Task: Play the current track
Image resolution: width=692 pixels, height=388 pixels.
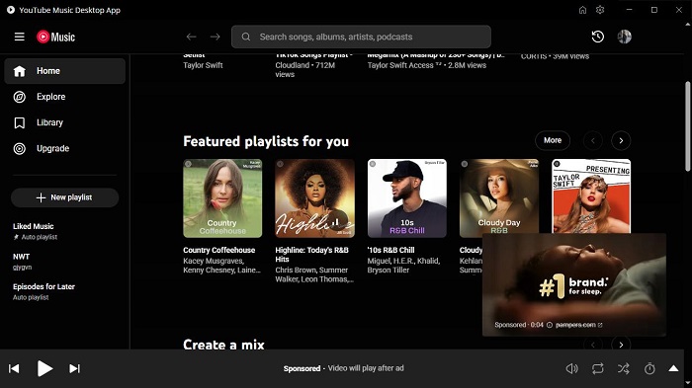Action: click(44, 368)
